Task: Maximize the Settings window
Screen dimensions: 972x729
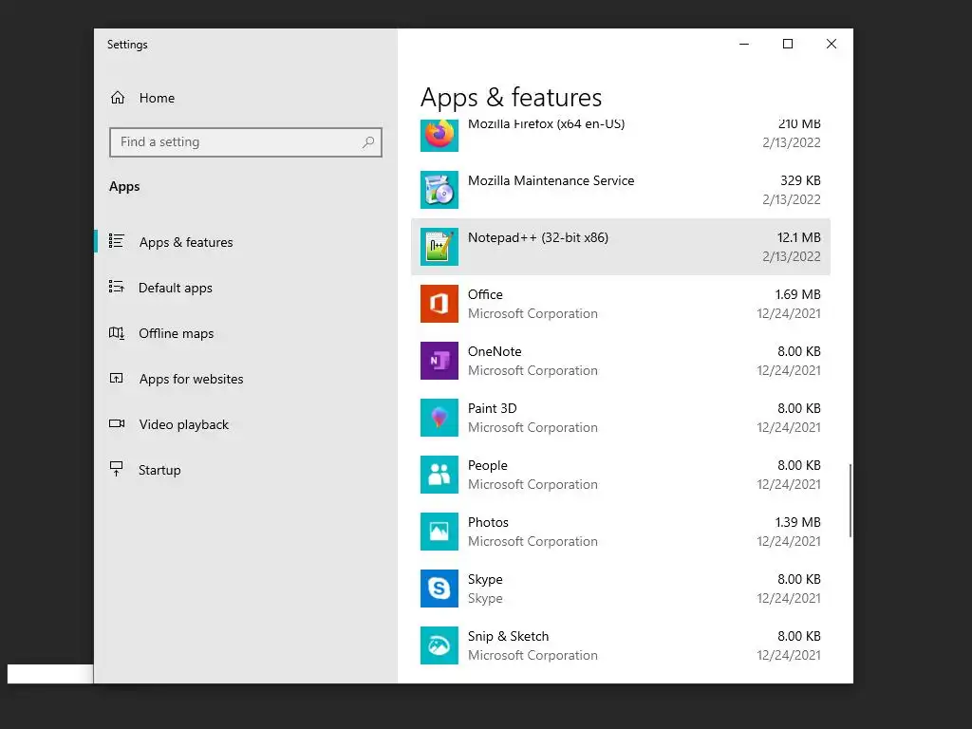Action: tap(788, 44)
